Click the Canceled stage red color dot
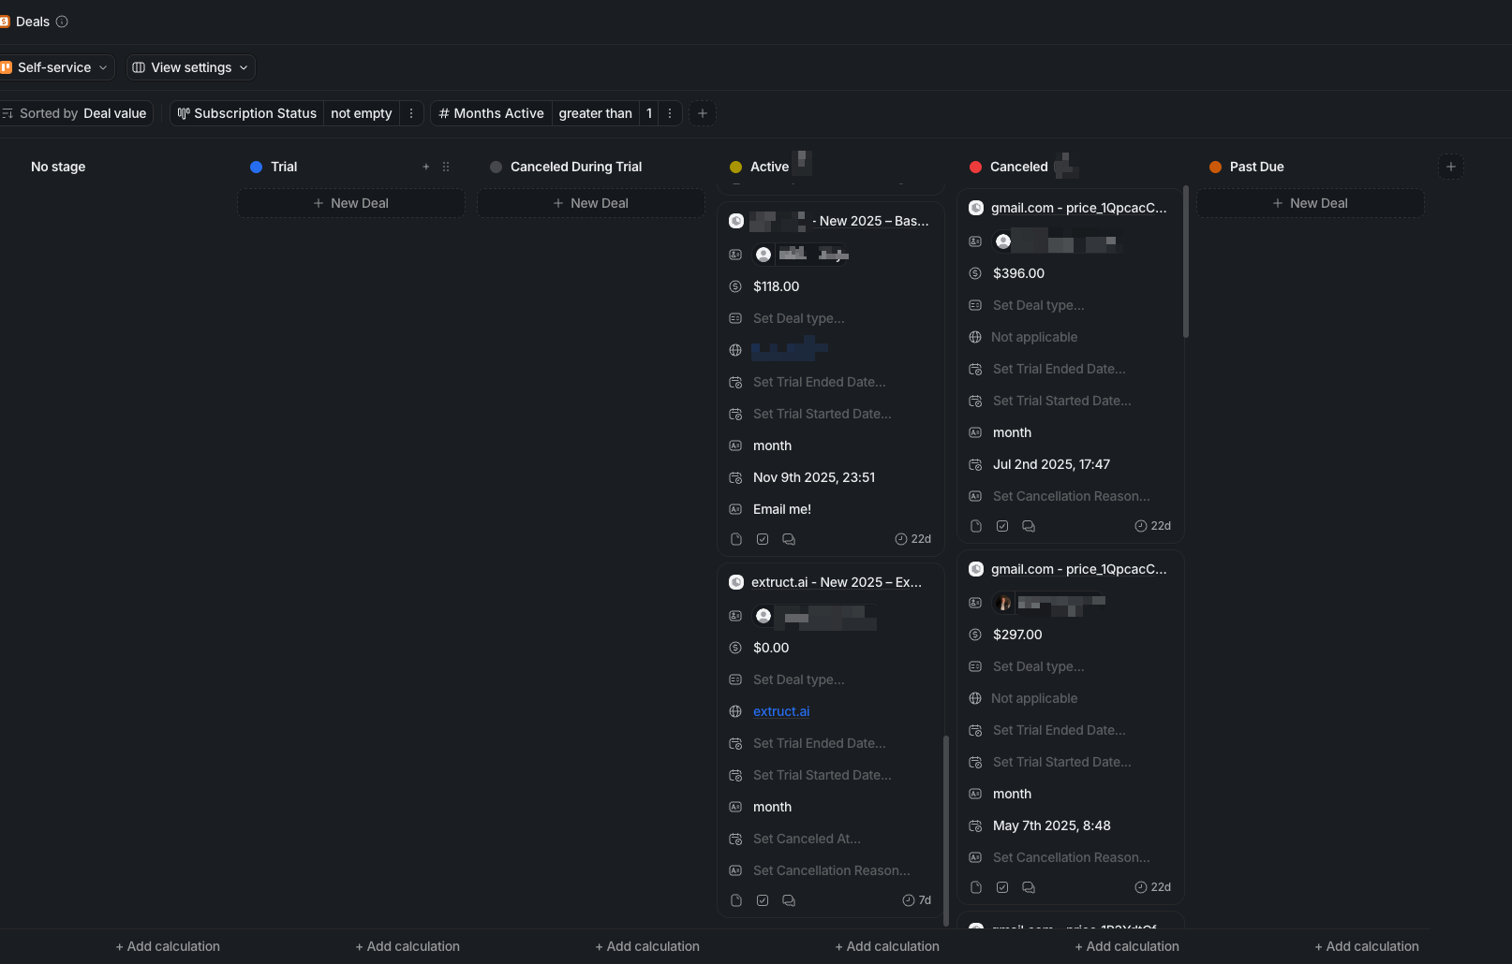This screenshot has width=1512, height=964. click(975, 167)
